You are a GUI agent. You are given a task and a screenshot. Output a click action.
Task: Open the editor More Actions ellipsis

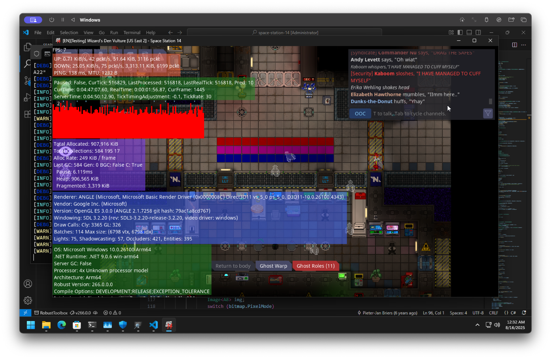pos(523,45)
